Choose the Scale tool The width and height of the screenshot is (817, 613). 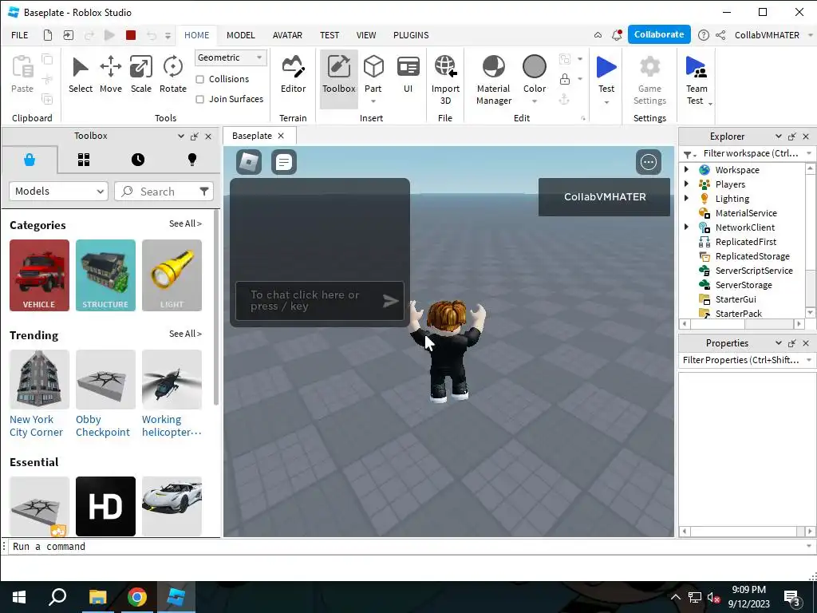140,74
